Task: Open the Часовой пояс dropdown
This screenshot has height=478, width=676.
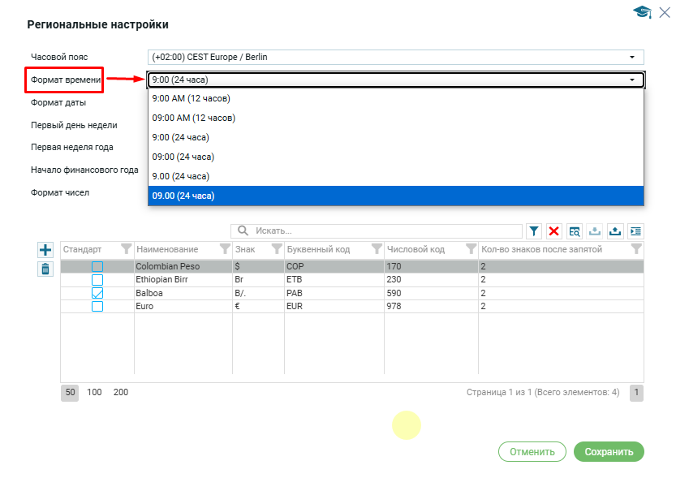Action: [x=631, y=57]
